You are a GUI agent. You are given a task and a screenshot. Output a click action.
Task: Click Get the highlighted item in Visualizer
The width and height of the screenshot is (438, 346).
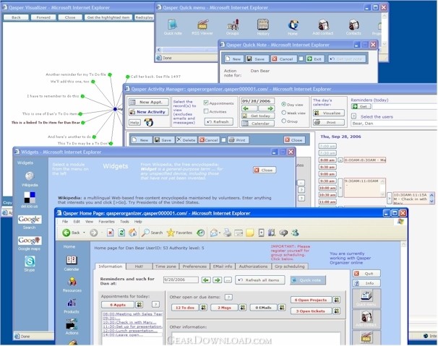108,17
